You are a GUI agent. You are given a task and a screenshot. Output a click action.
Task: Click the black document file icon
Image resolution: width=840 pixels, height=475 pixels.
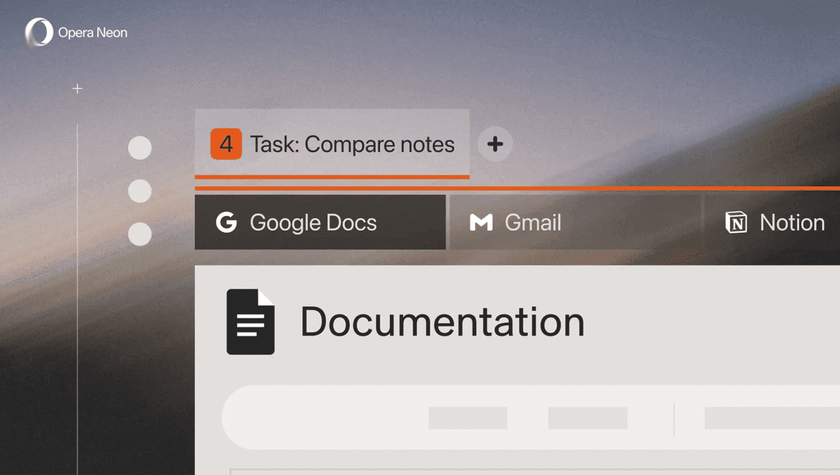[250, 321]
